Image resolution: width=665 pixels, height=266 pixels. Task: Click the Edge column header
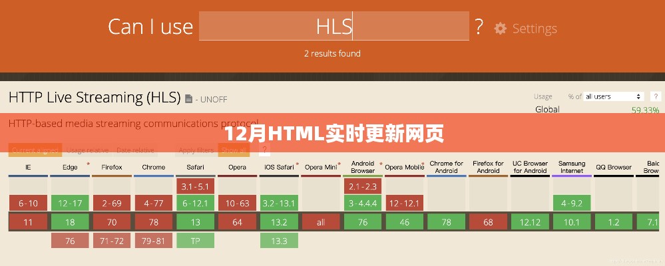click(x=70, y=168)
